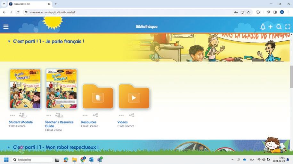Image resolution: width=293 pixels, height=164 pixels.
Task: Share the Resources folder
Action: pos(95,115)
